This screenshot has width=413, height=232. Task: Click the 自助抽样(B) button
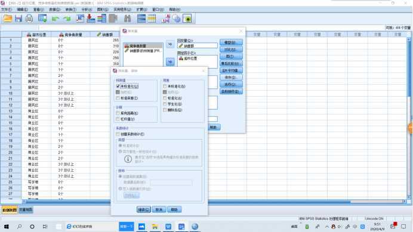tap(231, 92)
